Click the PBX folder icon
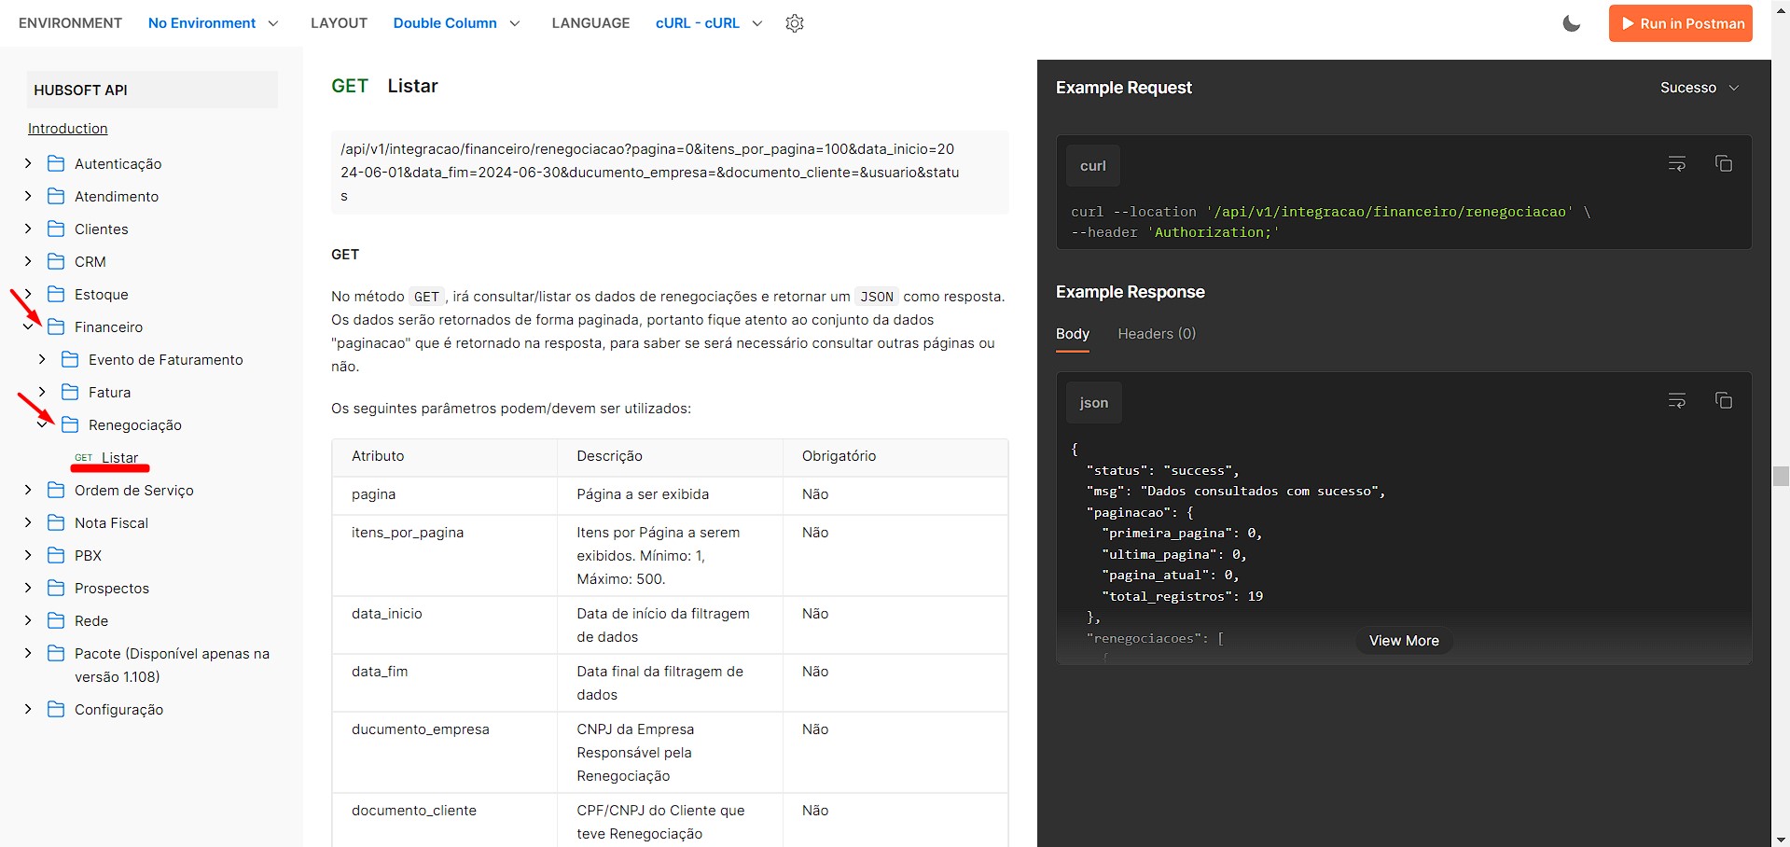1790x847 pixels. tap(56, 555)
